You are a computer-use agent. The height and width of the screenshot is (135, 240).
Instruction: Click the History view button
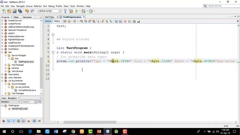(x=57, y=21)
